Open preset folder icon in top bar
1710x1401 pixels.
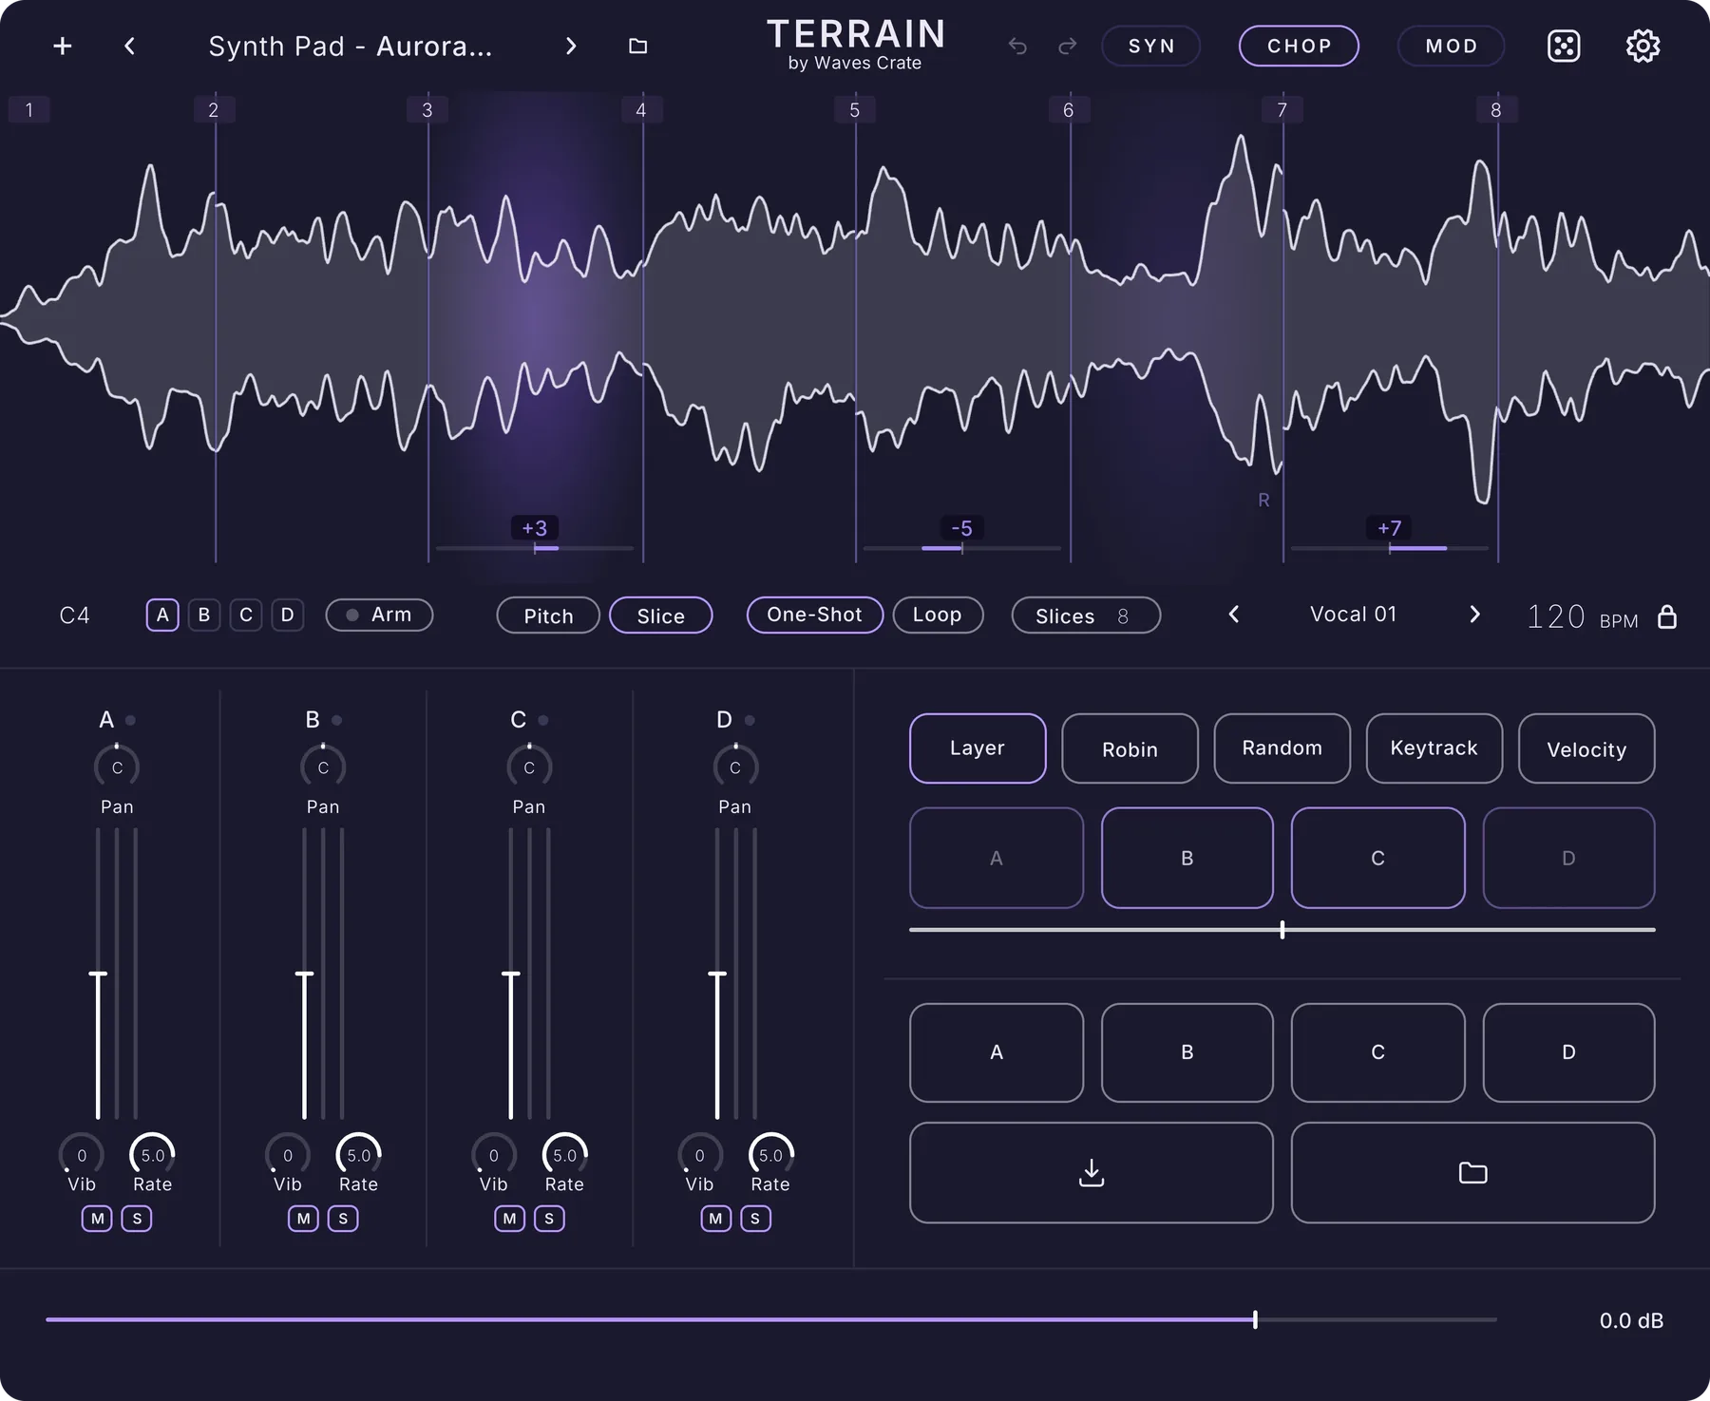point(638,46)
